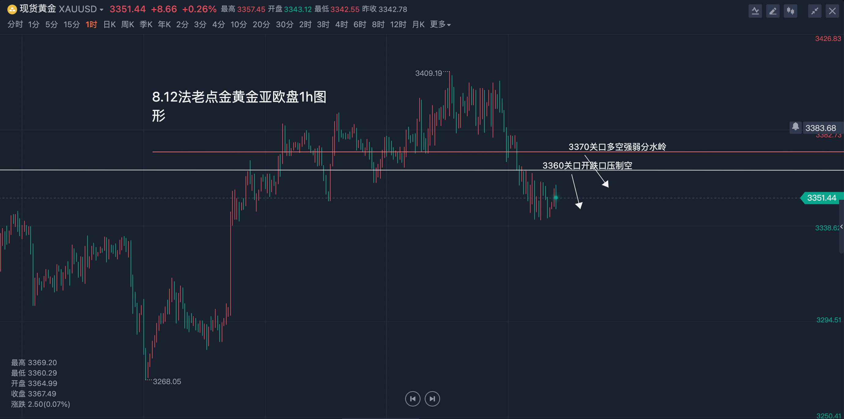
Task: Choose the 周K weekly chart
Action: tap(128, 24)
